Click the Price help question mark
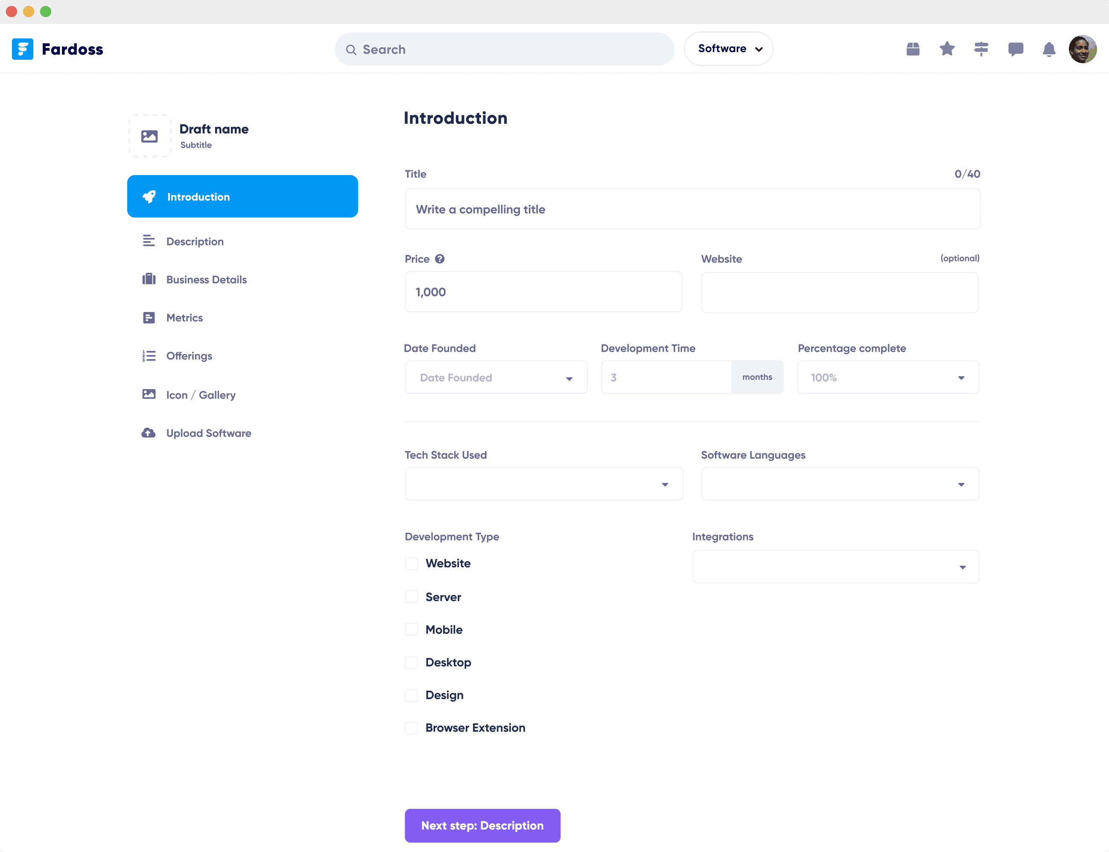 tap(439, 259)
